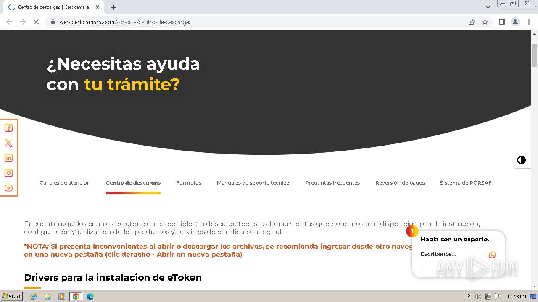Open Manuales de soporte técnico tab
This screenshot has height=302, width=538.
tap(253, 183)
